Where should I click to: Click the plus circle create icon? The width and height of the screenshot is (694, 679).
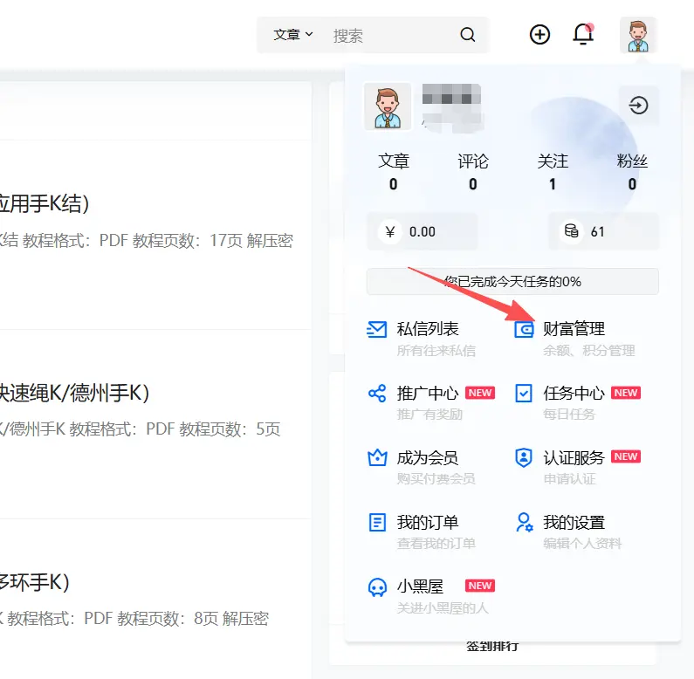[540, 35]
